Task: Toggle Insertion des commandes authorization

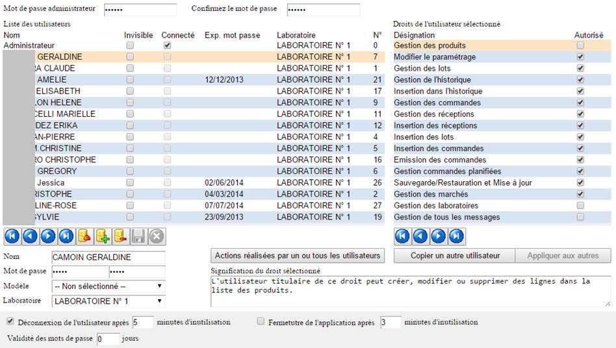Action: coord(580,148)
